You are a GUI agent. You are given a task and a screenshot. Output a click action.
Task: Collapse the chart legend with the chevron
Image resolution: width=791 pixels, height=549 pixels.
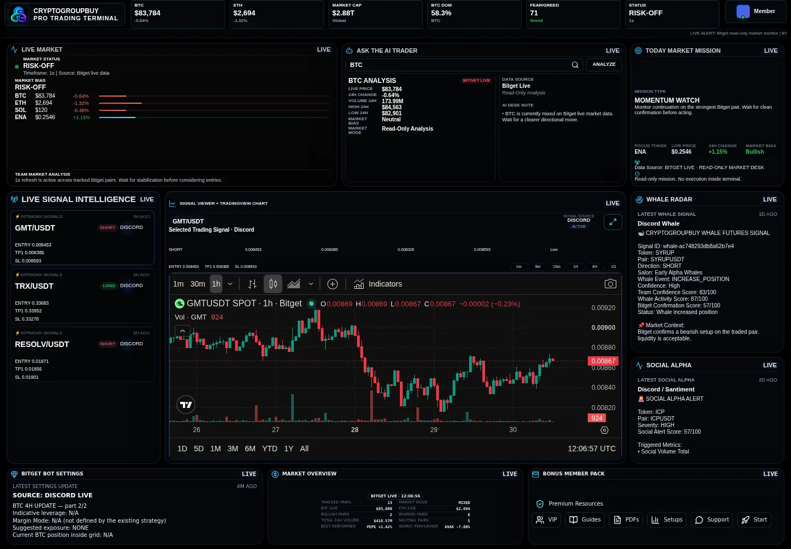[x=182, y=330]
